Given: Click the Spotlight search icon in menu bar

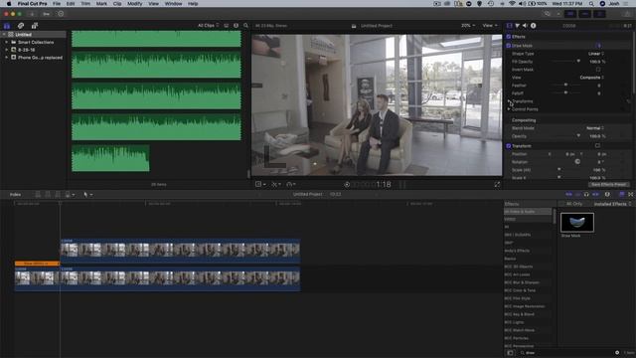Looking at the screenshot, I should click(591, 4).
